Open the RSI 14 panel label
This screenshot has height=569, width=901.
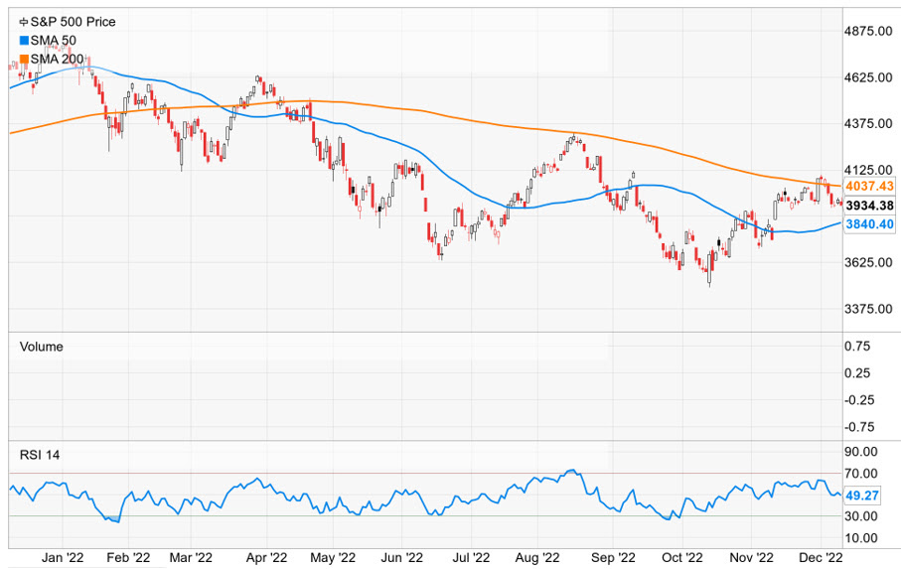(x=42, y=456)
